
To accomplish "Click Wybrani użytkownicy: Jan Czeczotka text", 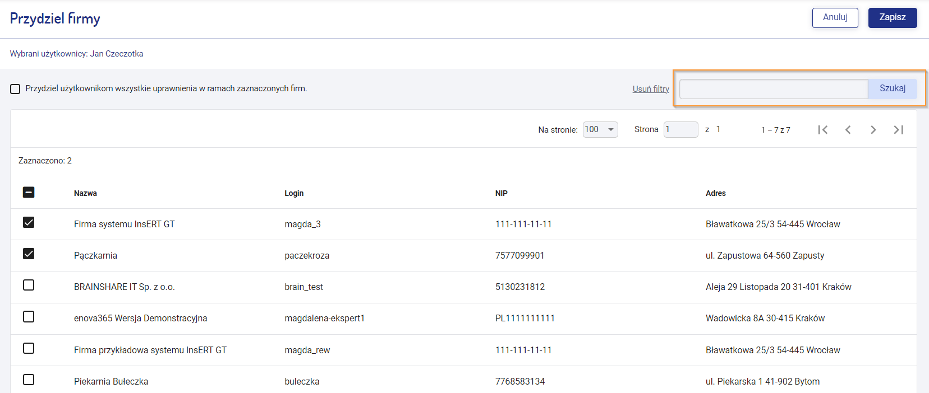I will (x=76, y=54).
